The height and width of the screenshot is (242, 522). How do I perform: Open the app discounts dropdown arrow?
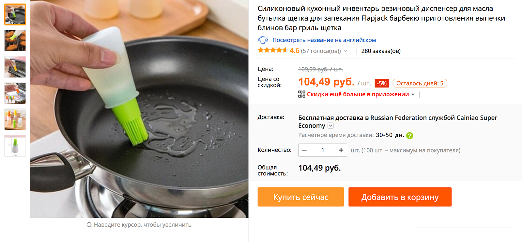(413, 94)
